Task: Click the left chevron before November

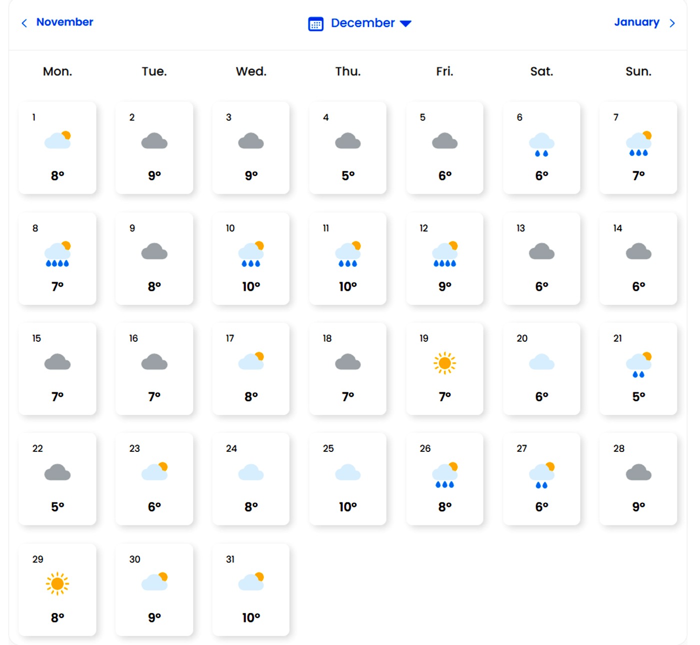Action: pos(24,23)
